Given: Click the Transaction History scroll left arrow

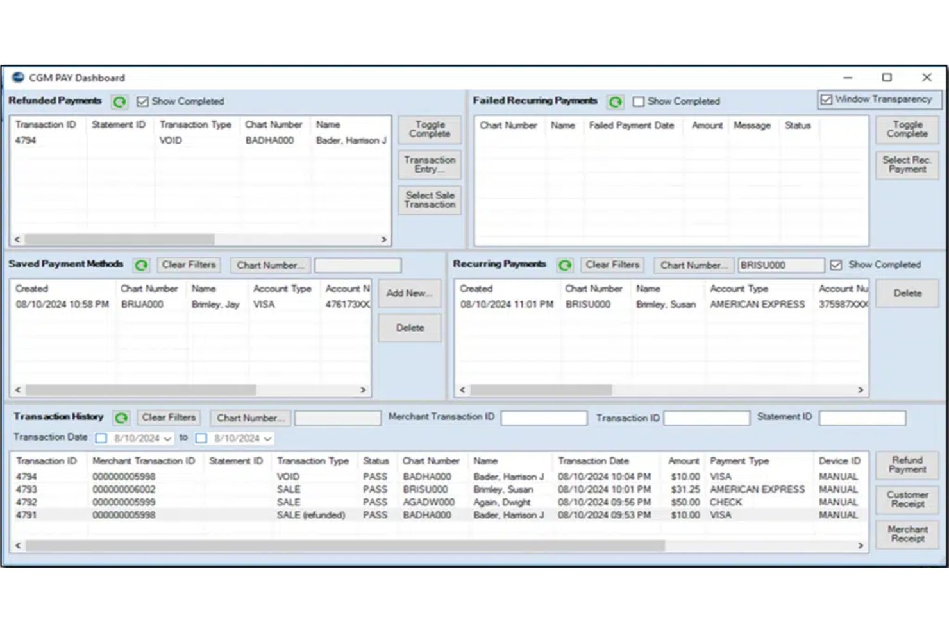Looking at the screenshot, I should (18, 546).
